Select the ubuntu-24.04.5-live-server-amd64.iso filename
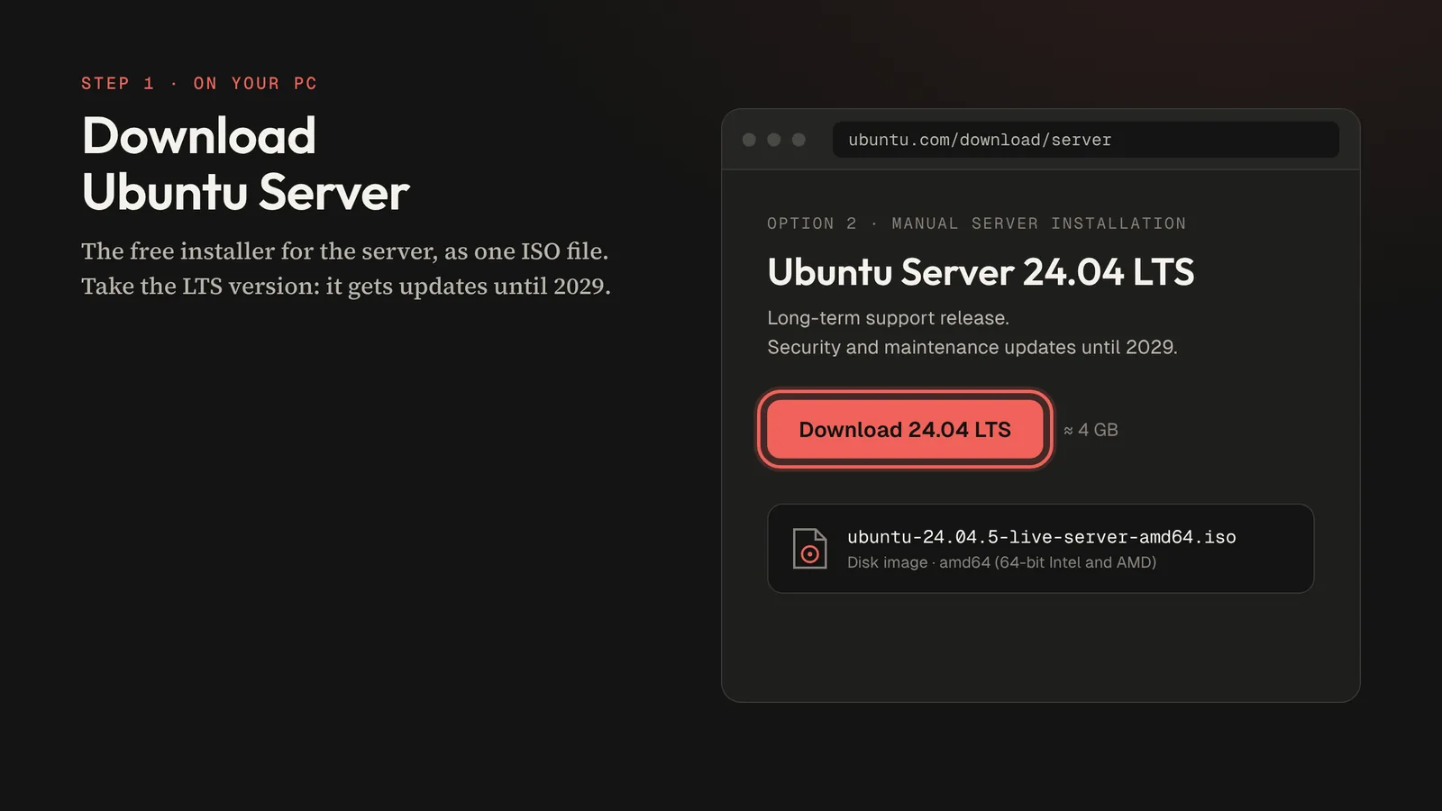1442x811 pixels. coord(1041,537)
